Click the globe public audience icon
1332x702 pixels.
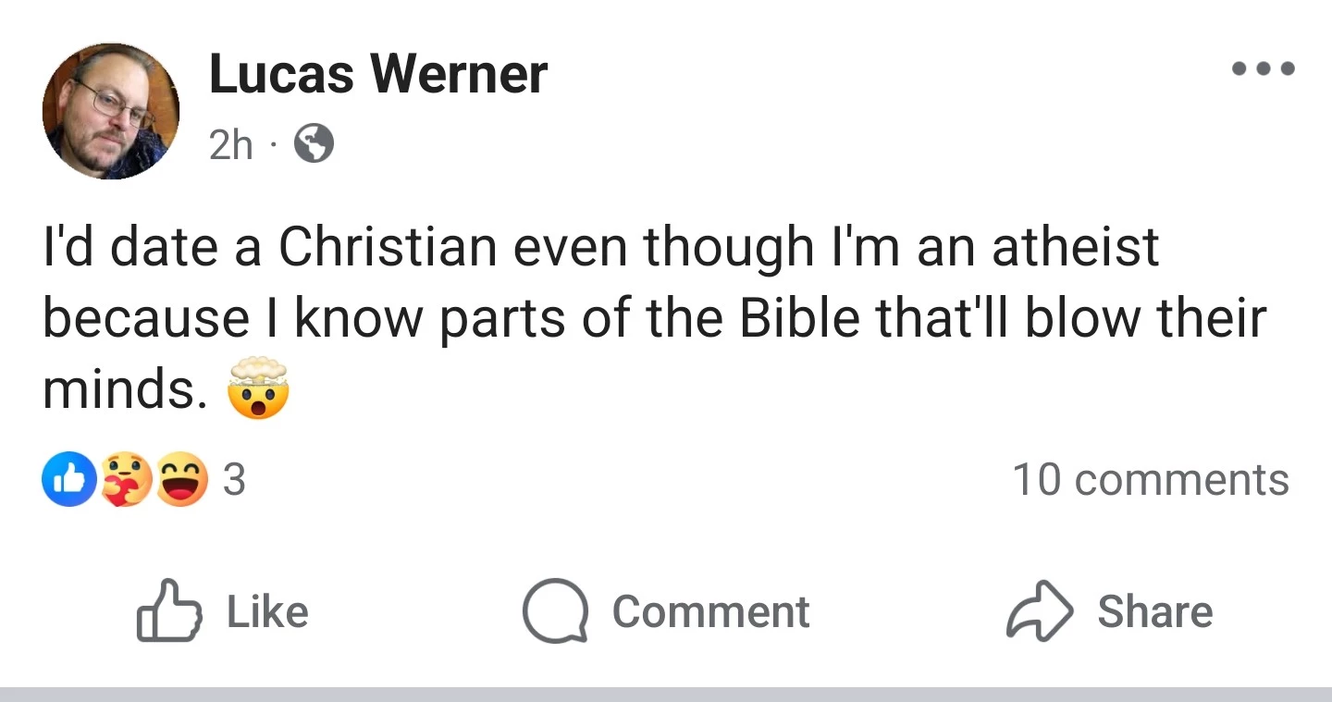(x=314, y=144)
